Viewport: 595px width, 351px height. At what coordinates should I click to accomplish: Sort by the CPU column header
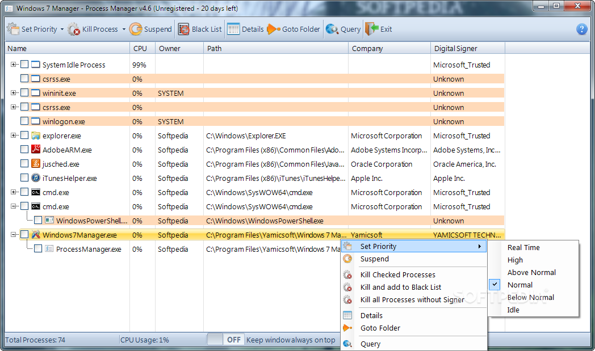[143, 48]
